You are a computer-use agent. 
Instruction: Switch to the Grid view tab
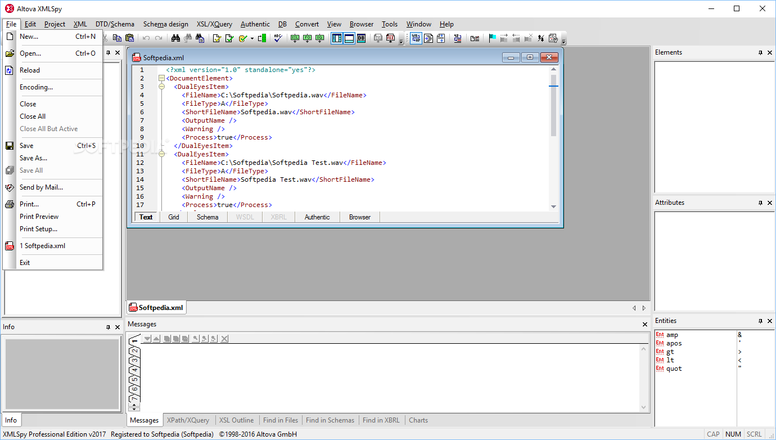pyautogui.click(x=174, y=217)
